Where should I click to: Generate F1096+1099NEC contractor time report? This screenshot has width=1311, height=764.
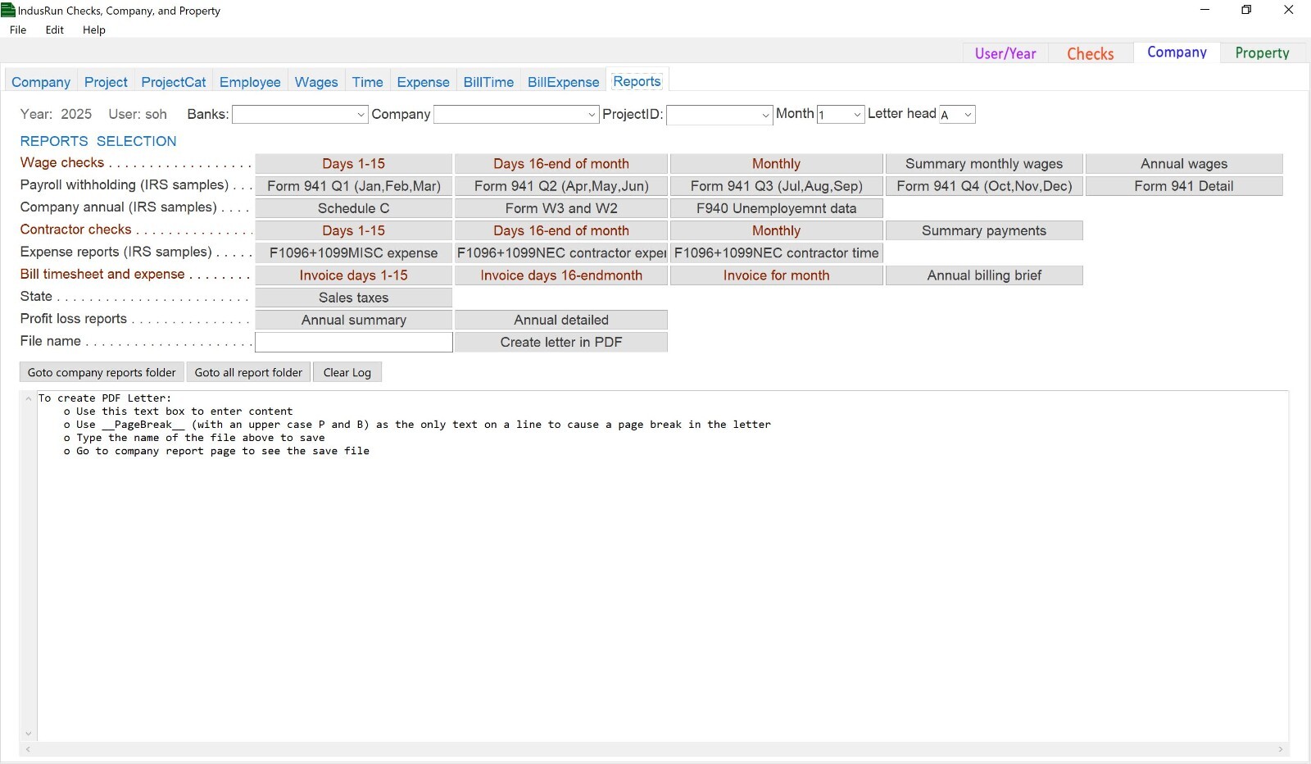click(x=776, y=253)
